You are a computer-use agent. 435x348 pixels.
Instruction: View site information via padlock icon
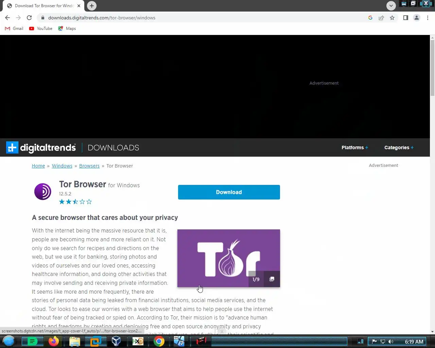pyautogui.click(x=42, y=18)
